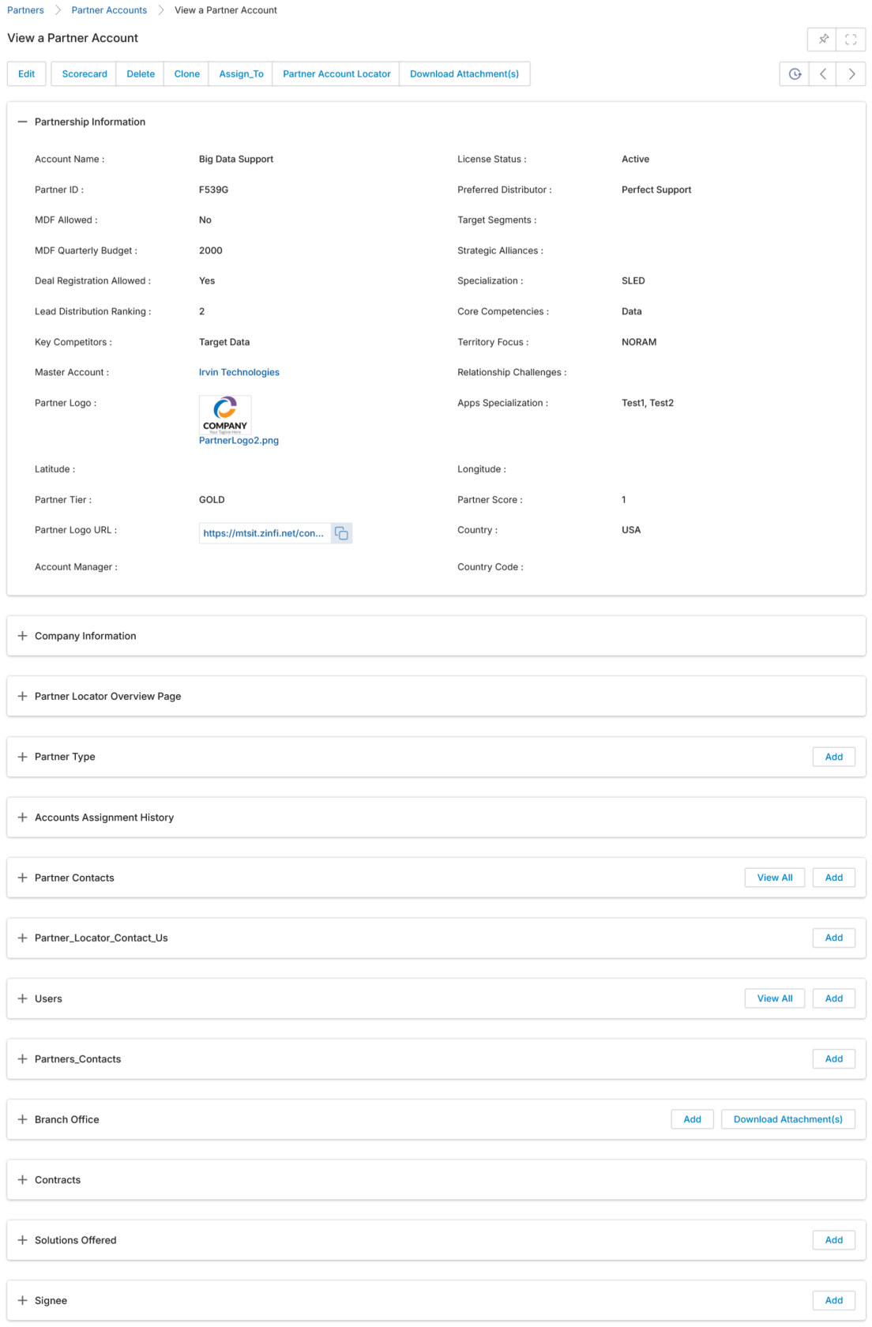Expand Accounts Assignment History section
The image size is (872, 1327).
(22, 818)
